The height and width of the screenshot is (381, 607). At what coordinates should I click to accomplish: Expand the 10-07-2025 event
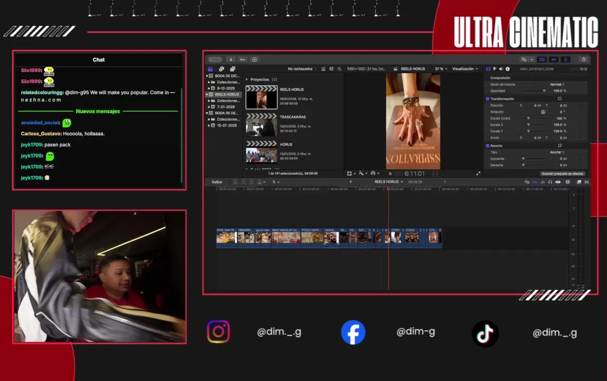[x=209, y=125]
